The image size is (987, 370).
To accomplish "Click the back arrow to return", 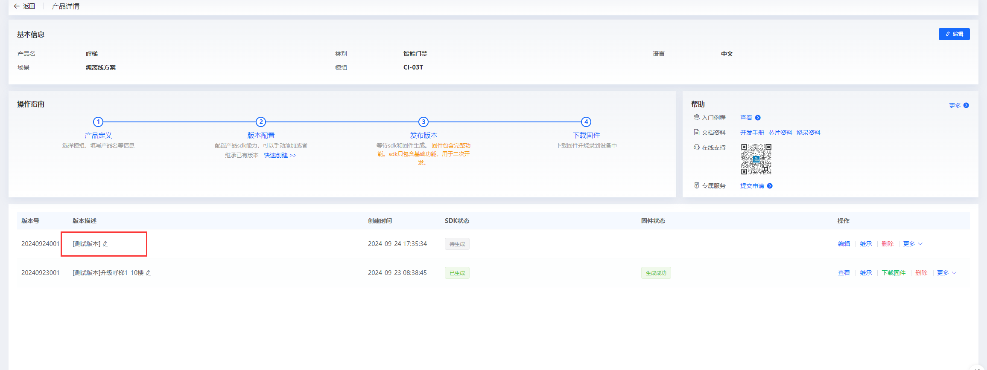I will 17,6.
